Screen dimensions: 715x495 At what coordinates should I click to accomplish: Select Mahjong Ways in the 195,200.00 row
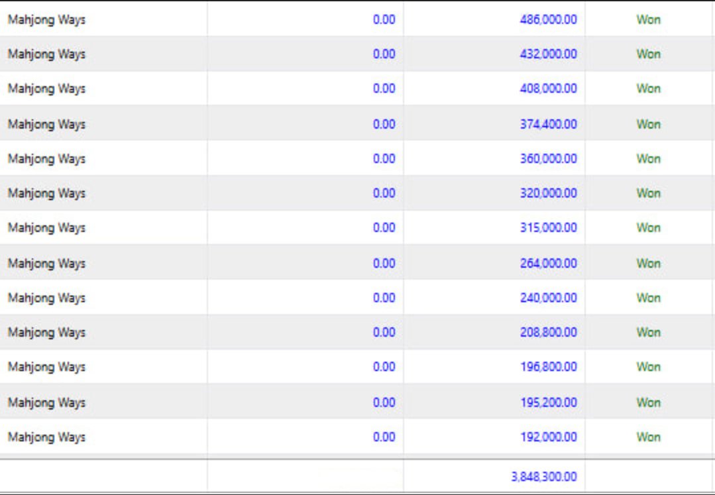pos(46,403)
